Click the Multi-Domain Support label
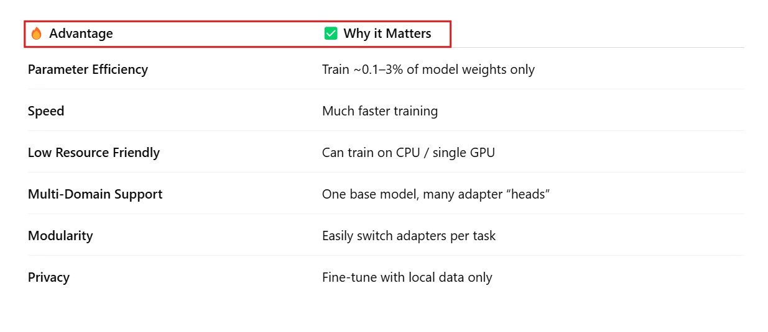768x332 pixels. pos(95,194)
